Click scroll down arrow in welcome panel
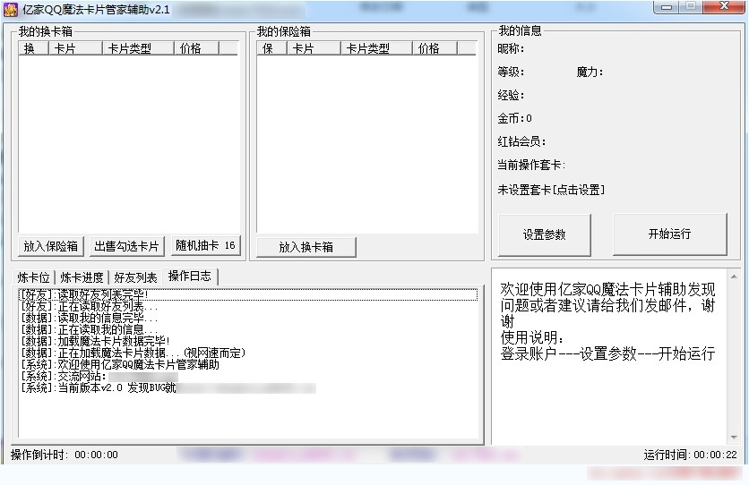This screenshot has width=749, height=485. [734, 438]
